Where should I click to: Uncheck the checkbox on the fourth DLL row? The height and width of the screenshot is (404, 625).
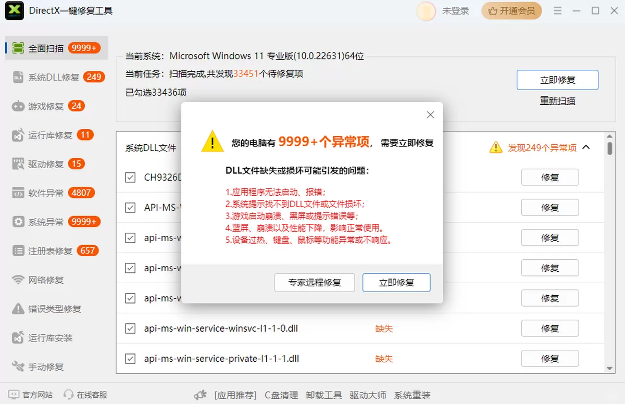tap(130, 268)
